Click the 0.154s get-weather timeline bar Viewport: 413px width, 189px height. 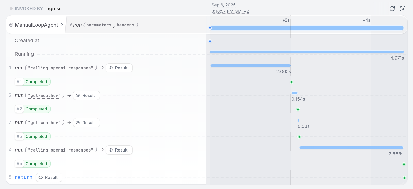pos(294,93)
